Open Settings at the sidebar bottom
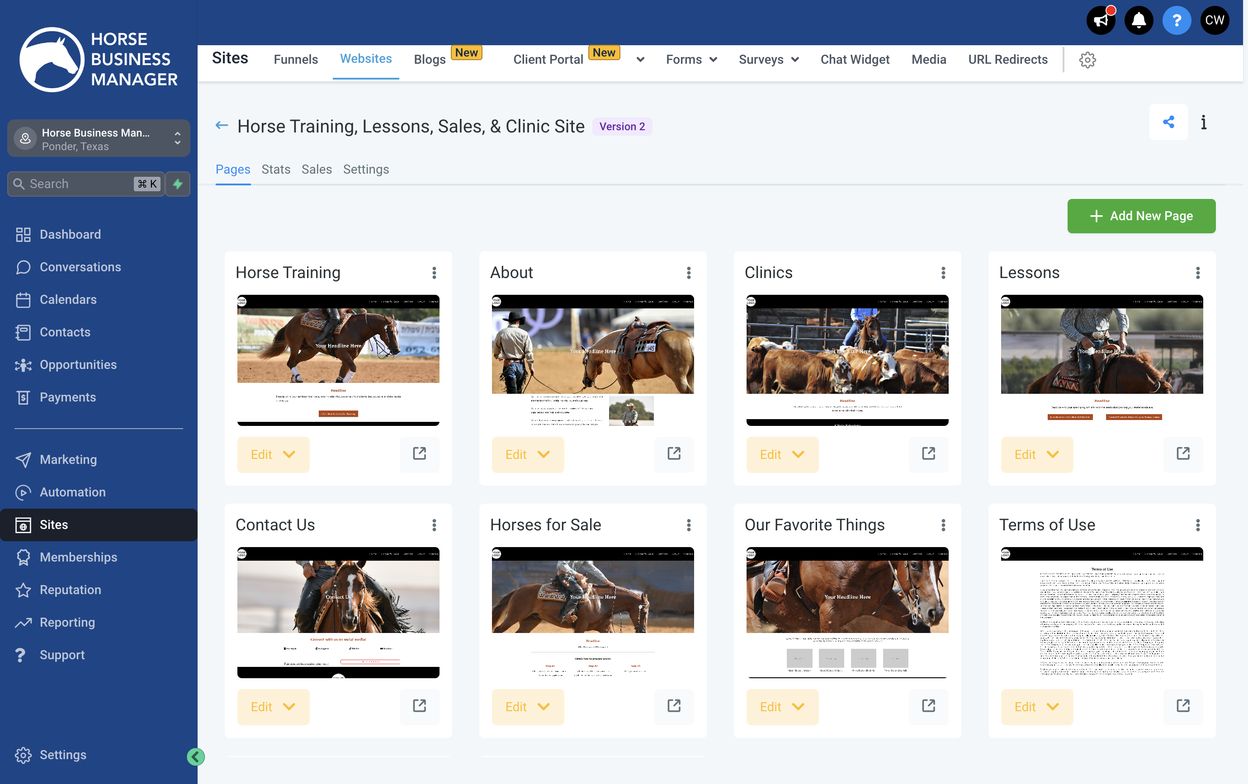The image size is (1248, 784). pyautogui.click(x=63, y=755)
